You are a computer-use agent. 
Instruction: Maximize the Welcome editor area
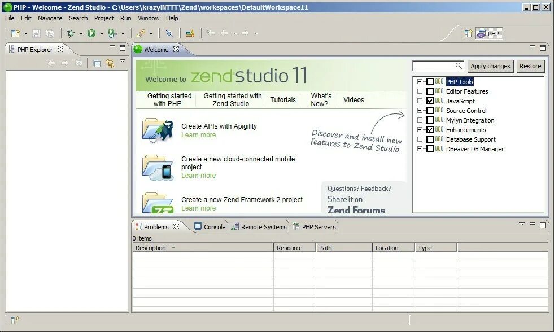coord(543,47)
